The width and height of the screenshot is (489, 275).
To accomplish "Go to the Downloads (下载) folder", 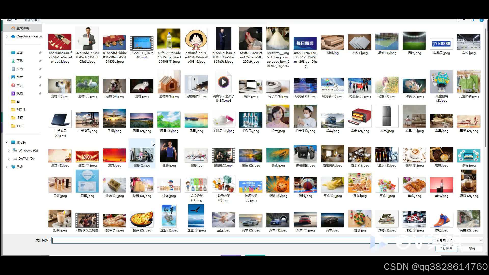I will point(20,61).
